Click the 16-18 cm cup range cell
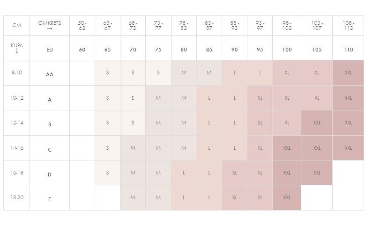The height and width of the screenshot is (225, 380). (17, 173)
